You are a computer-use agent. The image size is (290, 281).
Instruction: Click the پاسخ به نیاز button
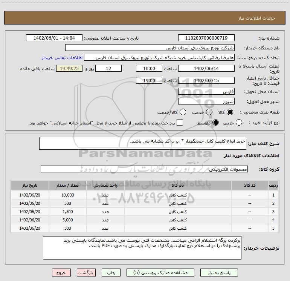pos(219,273)
